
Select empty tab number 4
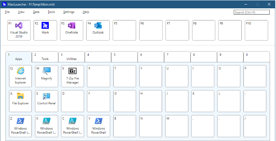click(x=98, y=57)
